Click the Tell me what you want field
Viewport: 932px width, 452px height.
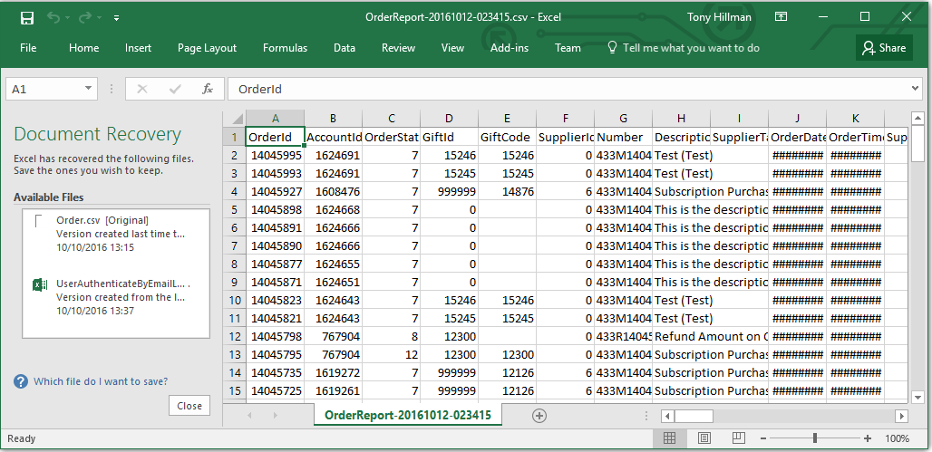pos(691,48)
